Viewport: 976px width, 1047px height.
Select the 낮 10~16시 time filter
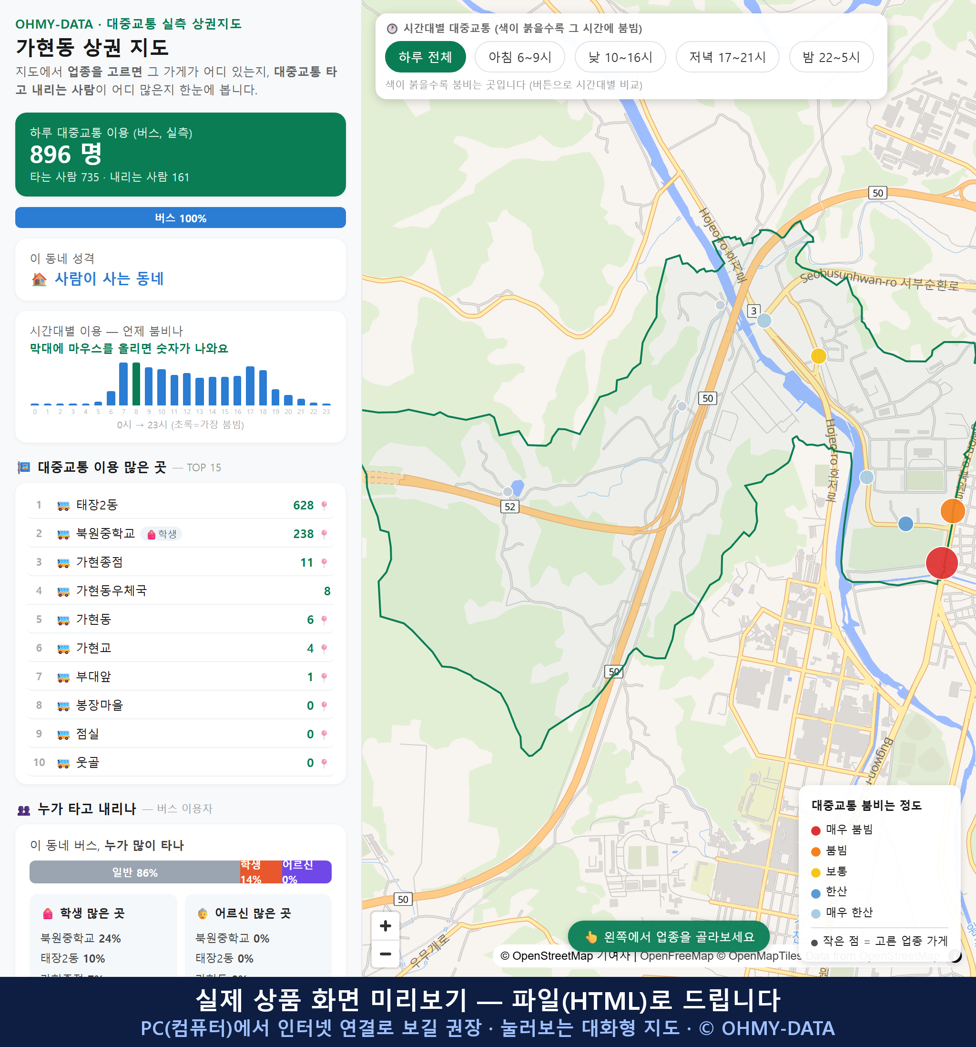pos(620,57)
